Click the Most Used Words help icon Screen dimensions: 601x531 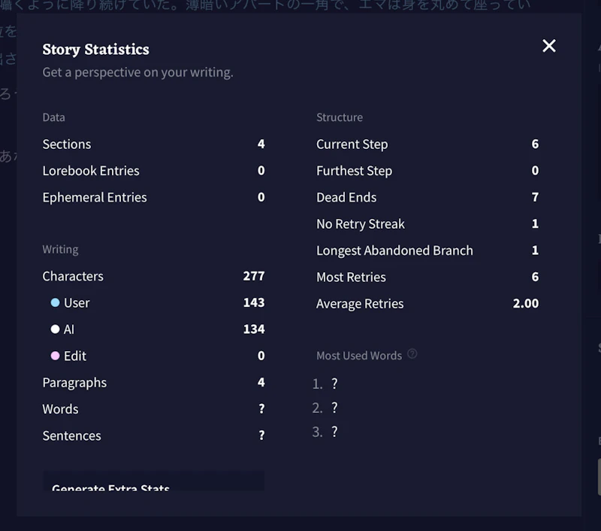point(412,354)
